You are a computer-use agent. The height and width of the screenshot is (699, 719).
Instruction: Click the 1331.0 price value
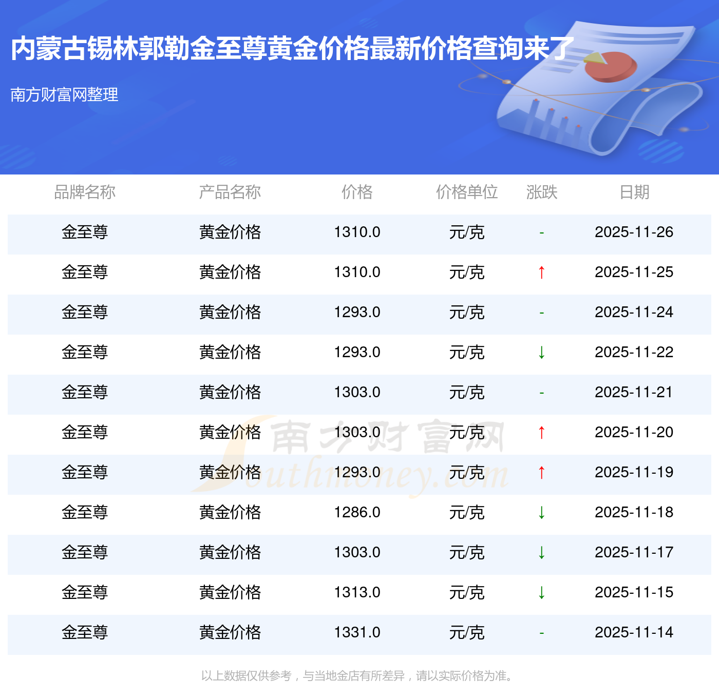click(x=357, y=633)
